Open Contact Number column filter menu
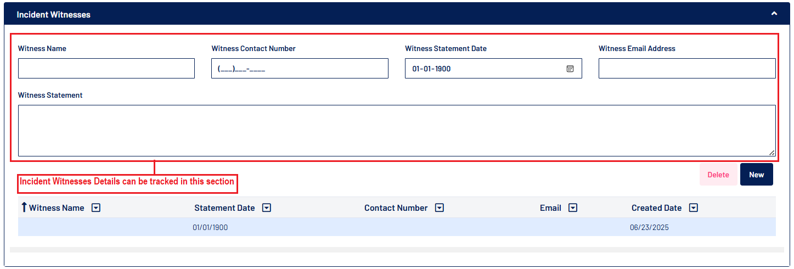Screen dimensions: 794x269 click(x=440, y=208)
